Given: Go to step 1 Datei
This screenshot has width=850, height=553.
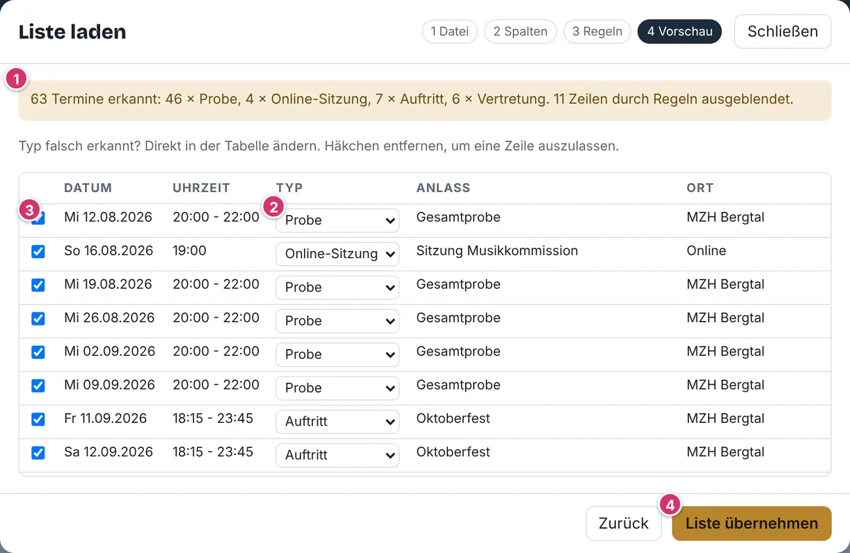Looking at the screenshot, I should pyautogui.click(x=450, y=31).
